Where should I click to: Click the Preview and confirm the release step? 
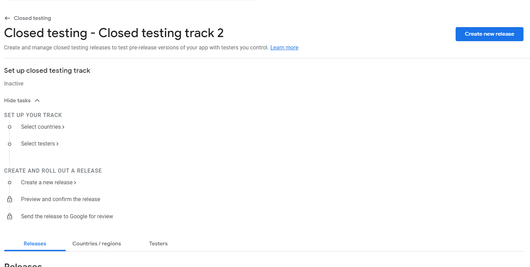61,199
